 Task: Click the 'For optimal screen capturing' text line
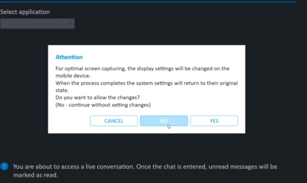pos(142,69)
